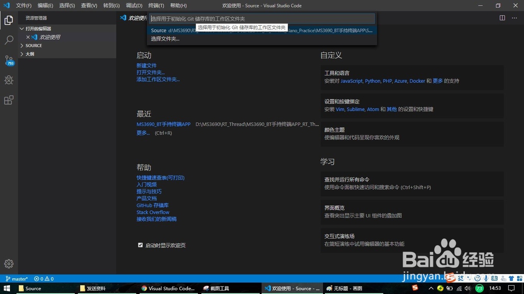Click the master branch status bar item
Viewport: 524px width, 294px height.
tap(17, 279)
